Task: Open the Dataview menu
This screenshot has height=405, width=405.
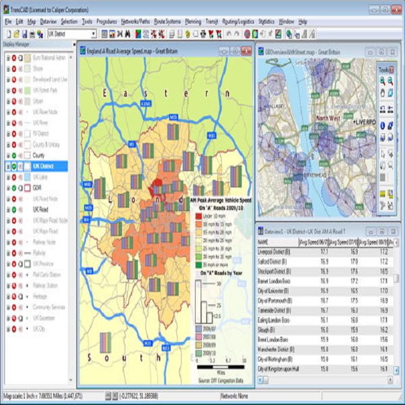Action: coord(48,21)
